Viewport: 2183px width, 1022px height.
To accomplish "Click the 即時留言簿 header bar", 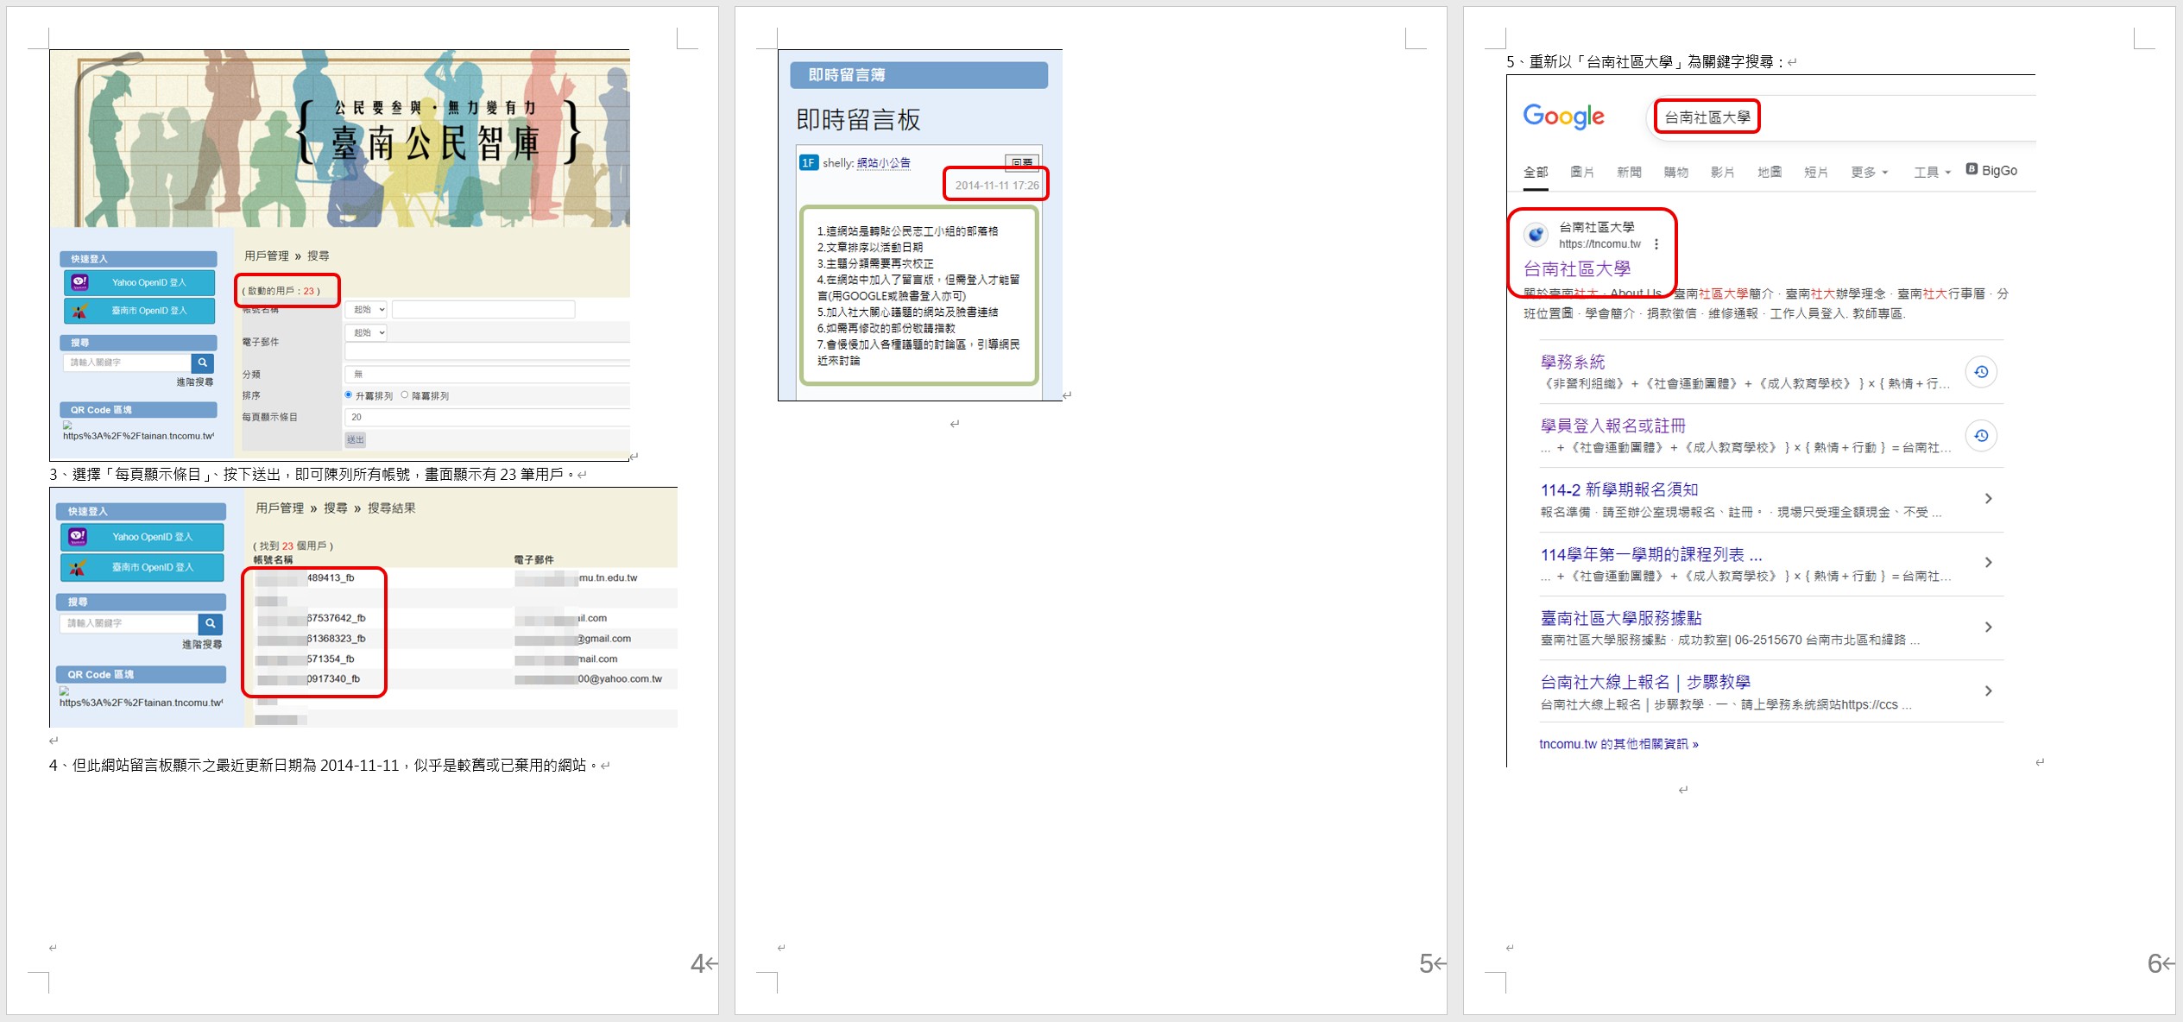I will [x=918, y=75].
